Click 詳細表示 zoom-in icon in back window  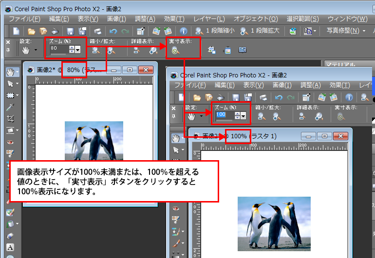click(153, 50)
